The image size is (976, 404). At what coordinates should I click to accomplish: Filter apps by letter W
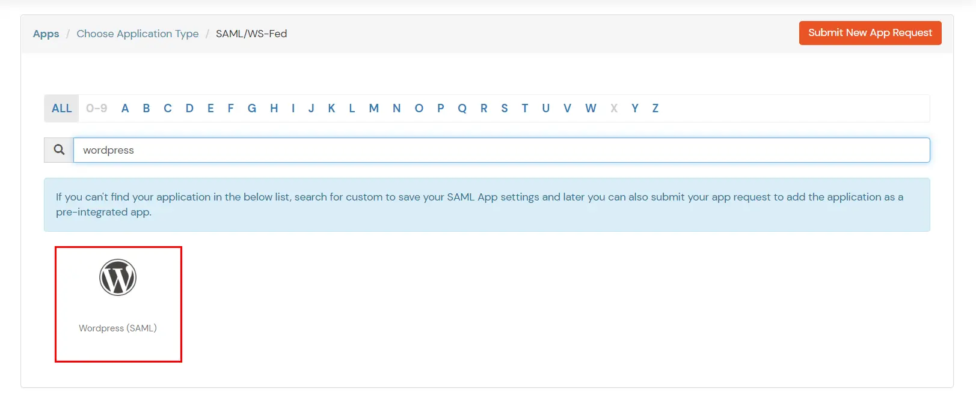(591, 109)
